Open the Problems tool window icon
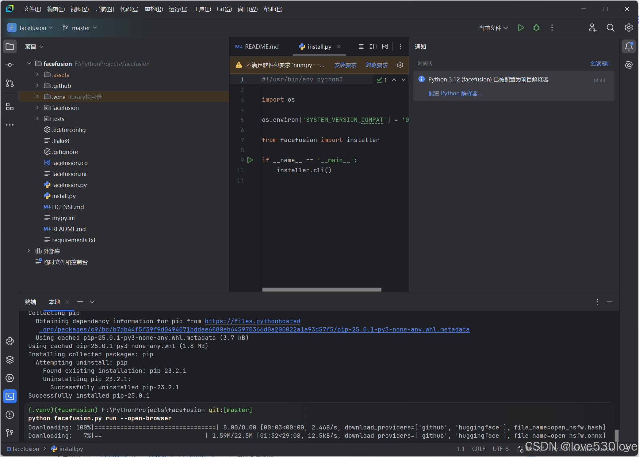 [10, 415]
